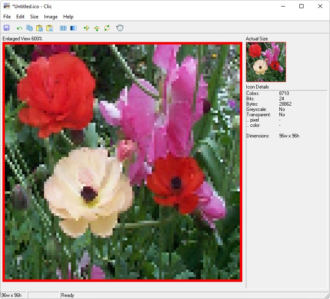
Task: Click the Paste clipboard icon
Action: pyautogui.click(x=40, y=28)
